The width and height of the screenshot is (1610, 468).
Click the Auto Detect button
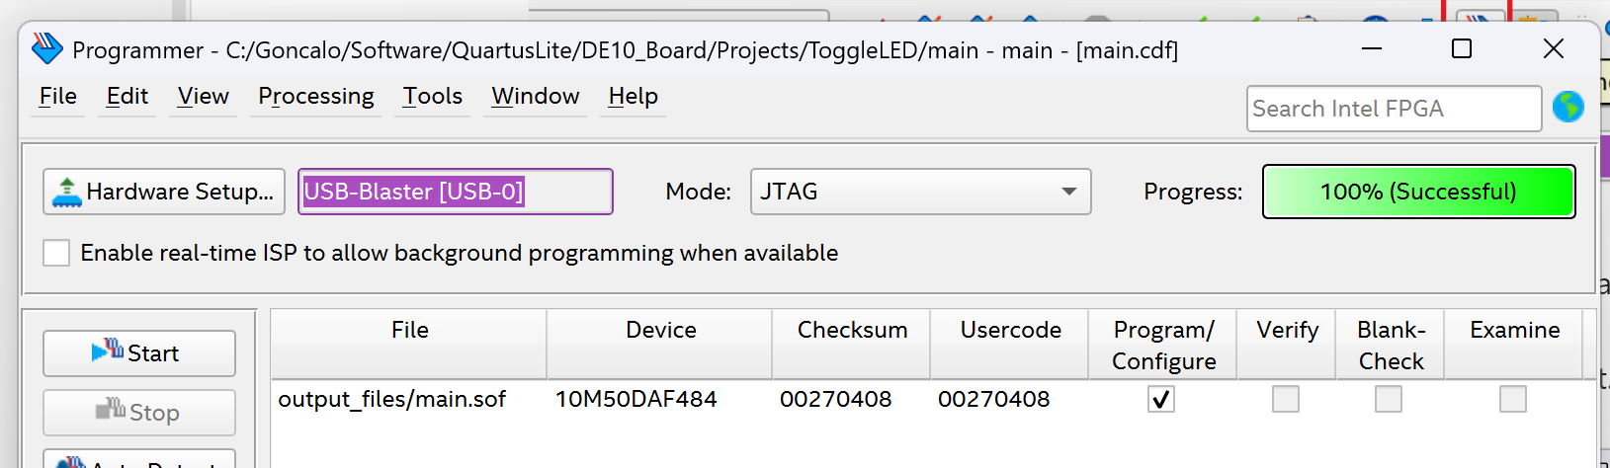tap(139, 459)
